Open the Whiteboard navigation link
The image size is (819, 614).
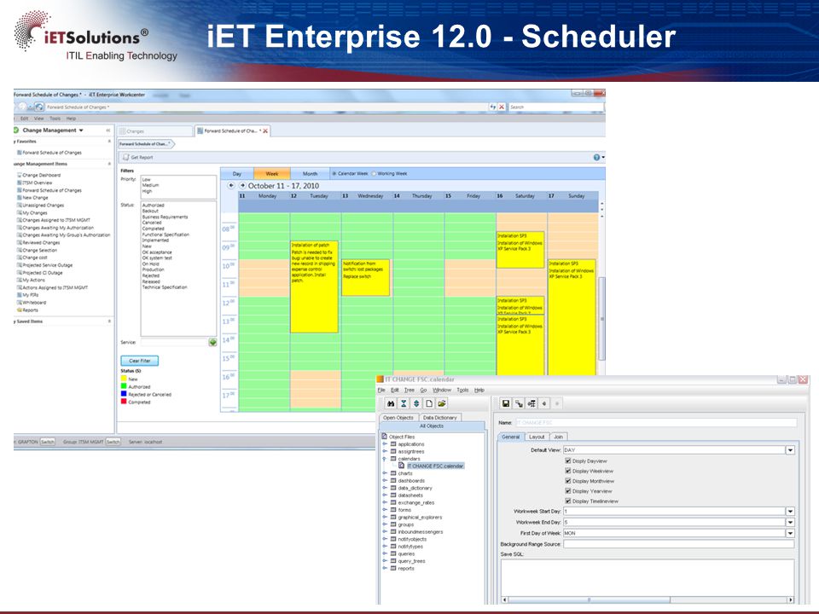click(34, 302)
